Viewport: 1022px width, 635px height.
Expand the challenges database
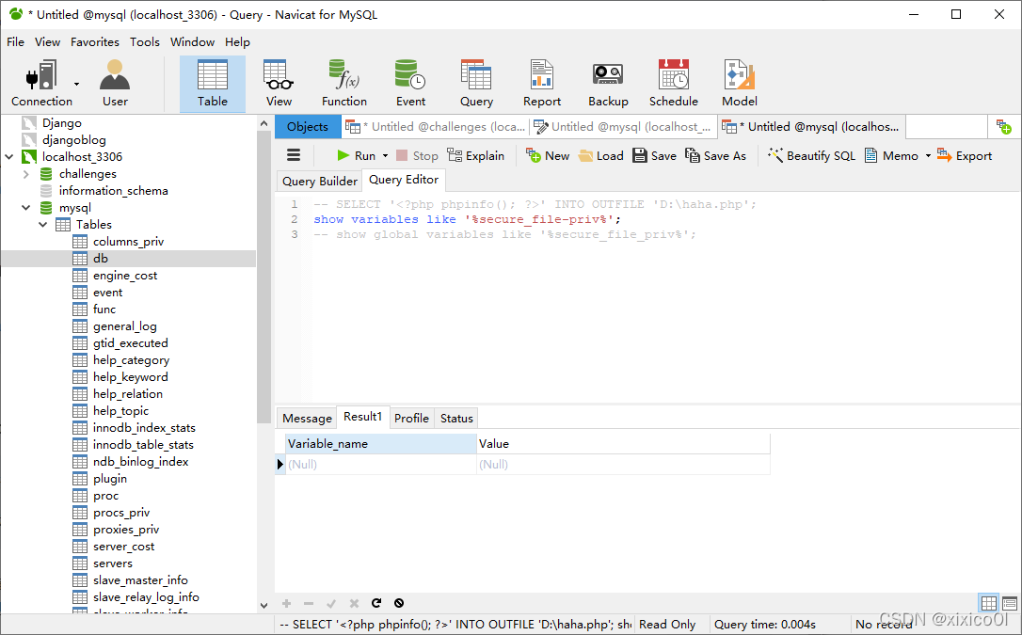pos(26,174)
